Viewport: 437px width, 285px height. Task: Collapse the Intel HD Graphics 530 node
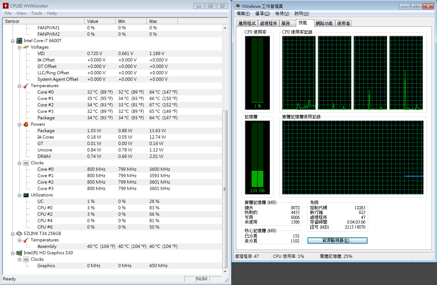[x=13, y=253]
